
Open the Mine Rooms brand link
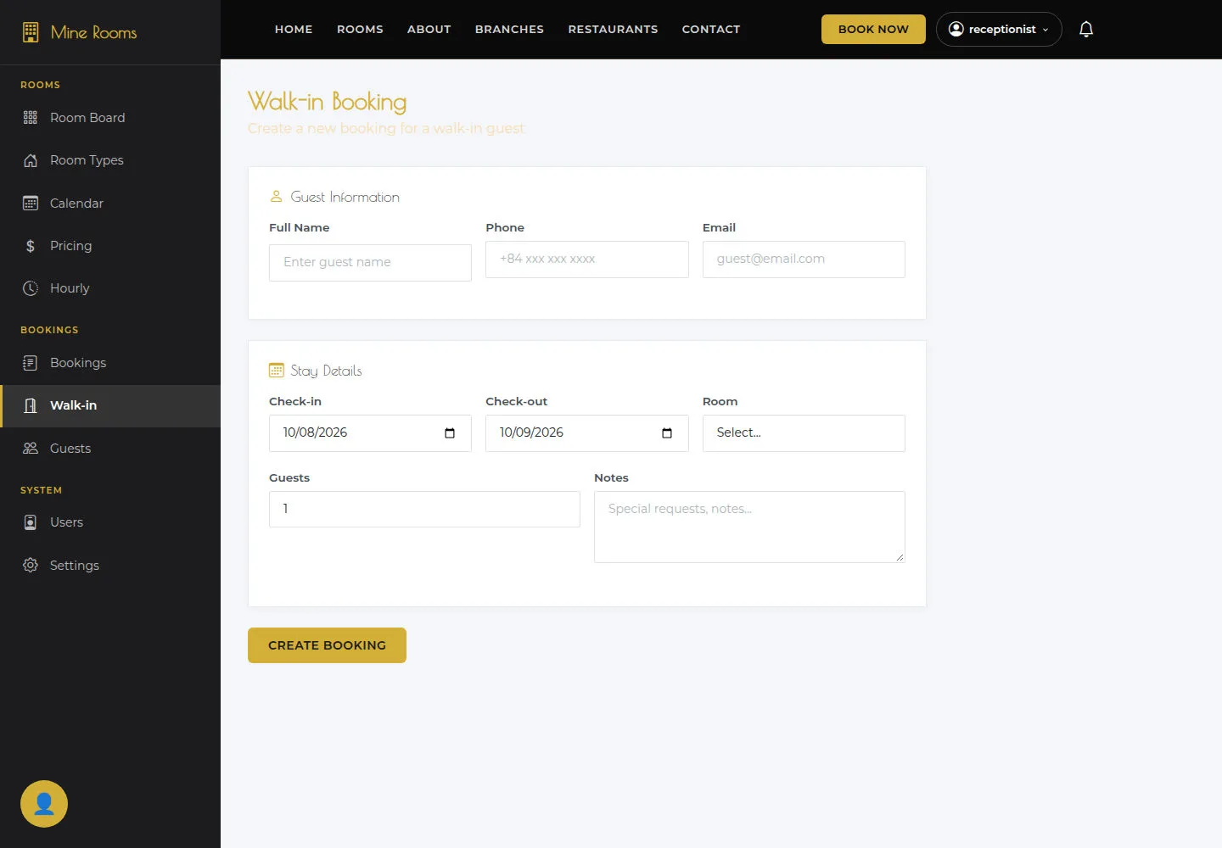tap(80, 32)
